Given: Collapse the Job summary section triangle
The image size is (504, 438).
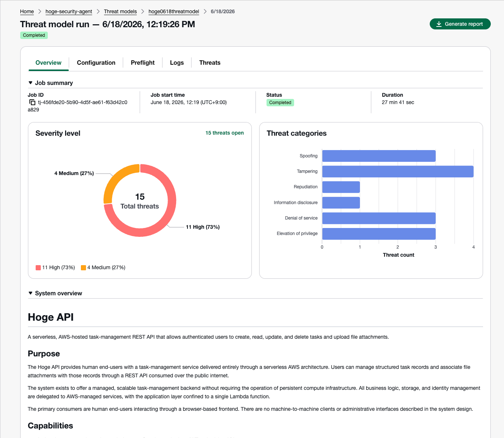Looking at the screenshot, I should point(31,83).
